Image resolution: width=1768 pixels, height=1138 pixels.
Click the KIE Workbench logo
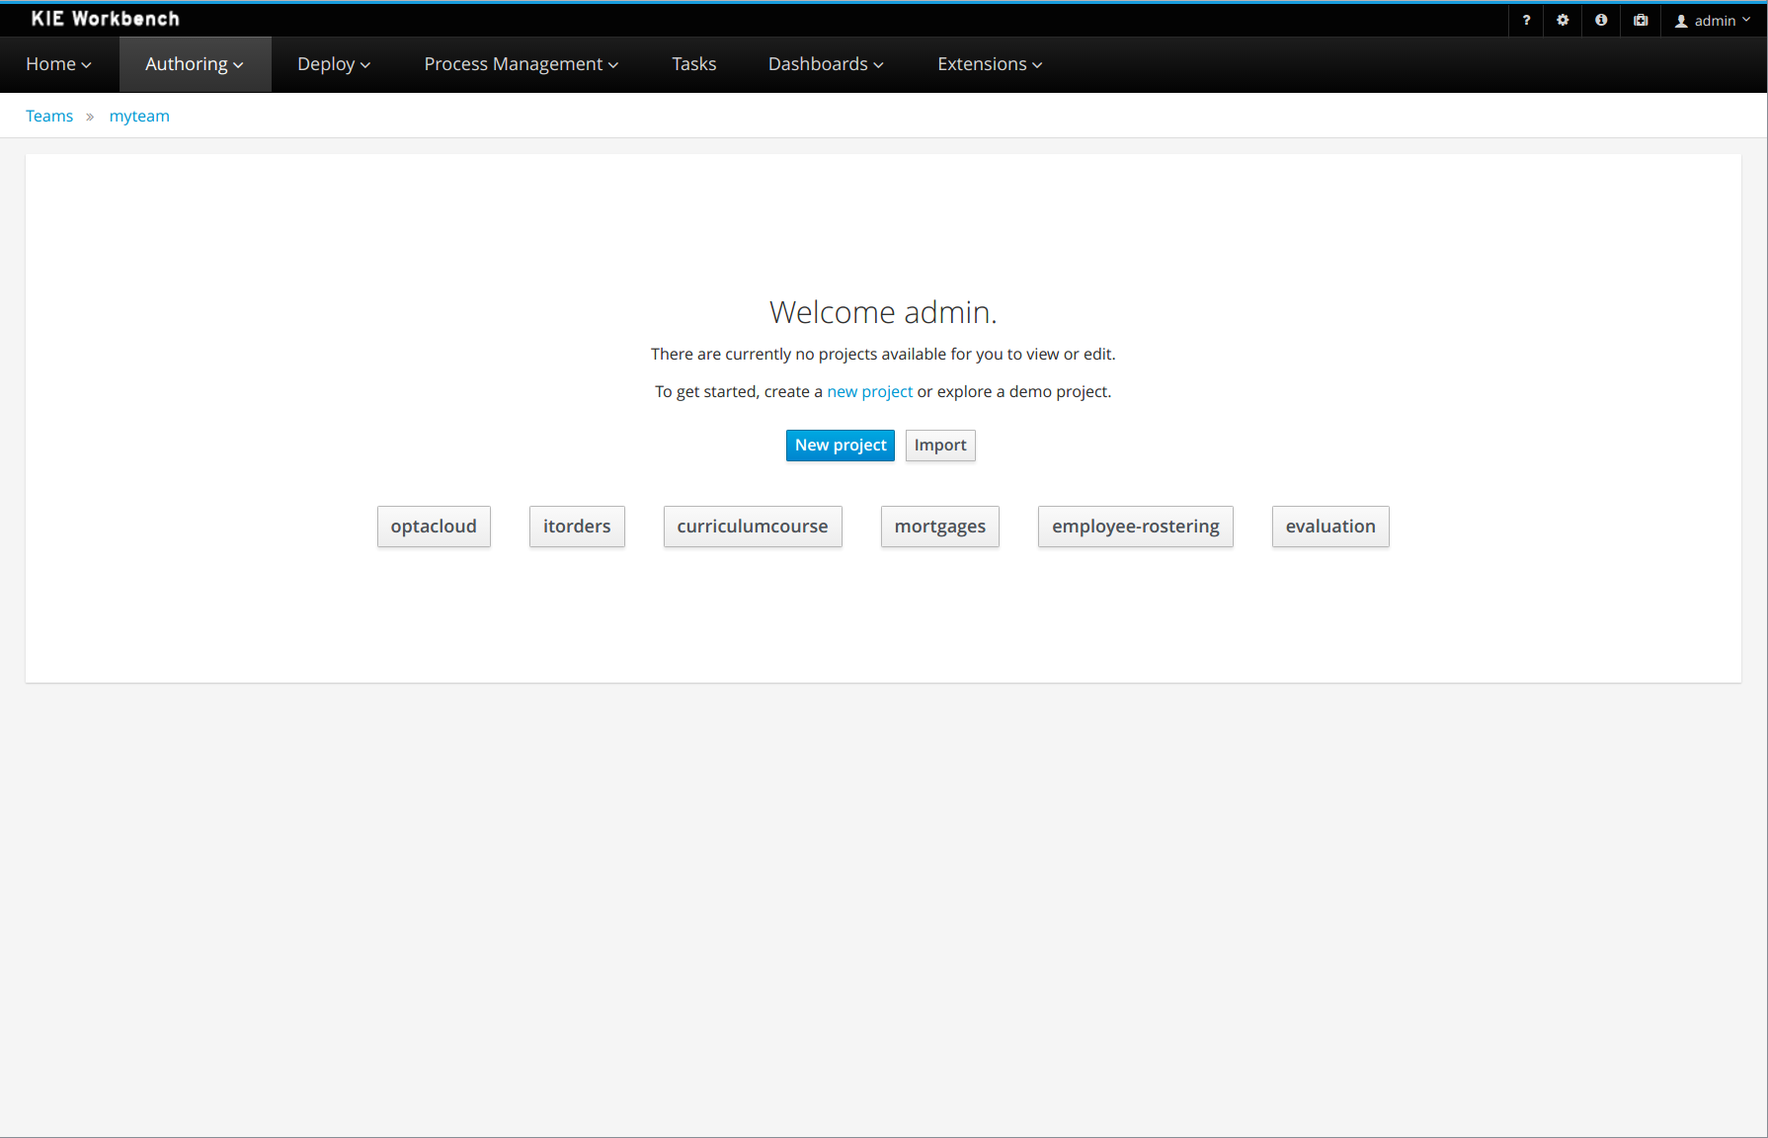click(105, 19)
